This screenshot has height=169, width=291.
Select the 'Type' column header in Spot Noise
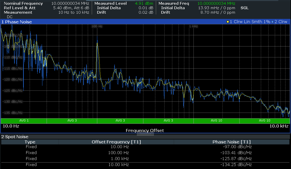[x=30, y=142]
